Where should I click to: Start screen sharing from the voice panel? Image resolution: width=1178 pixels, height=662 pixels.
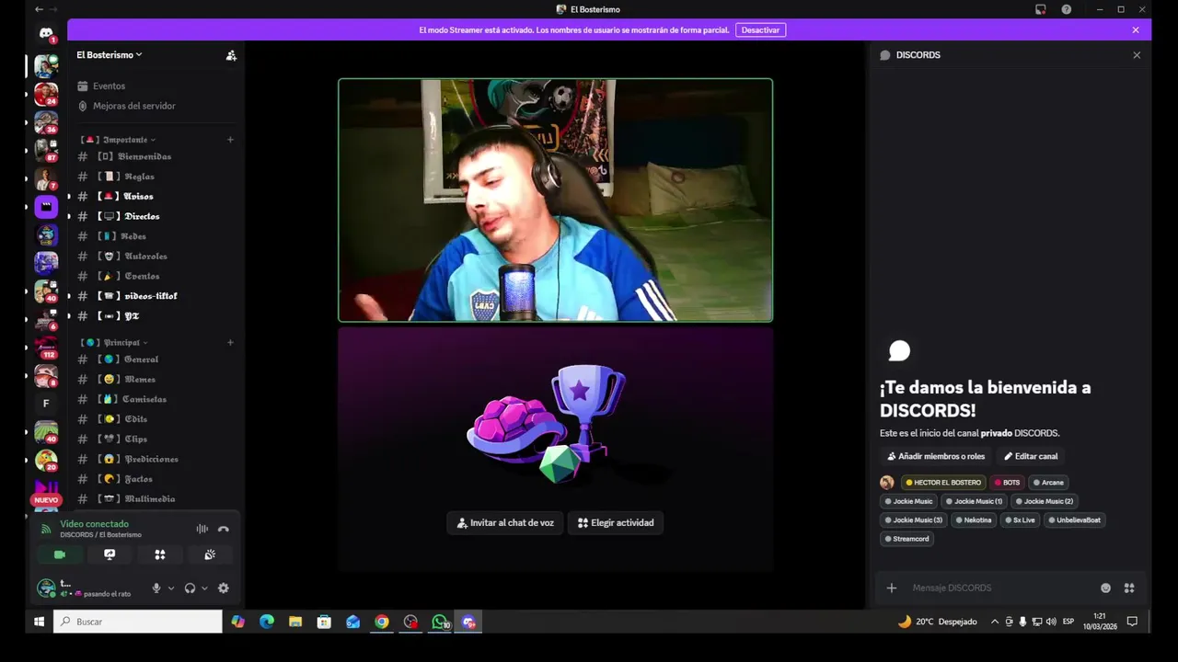click(110, 554)
